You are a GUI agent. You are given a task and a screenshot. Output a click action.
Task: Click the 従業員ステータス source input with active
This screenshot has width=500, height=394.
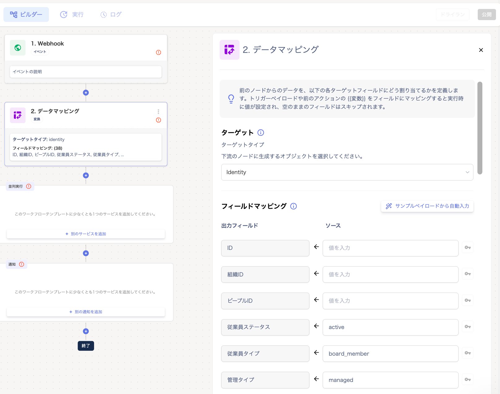(x=390, y=327)
